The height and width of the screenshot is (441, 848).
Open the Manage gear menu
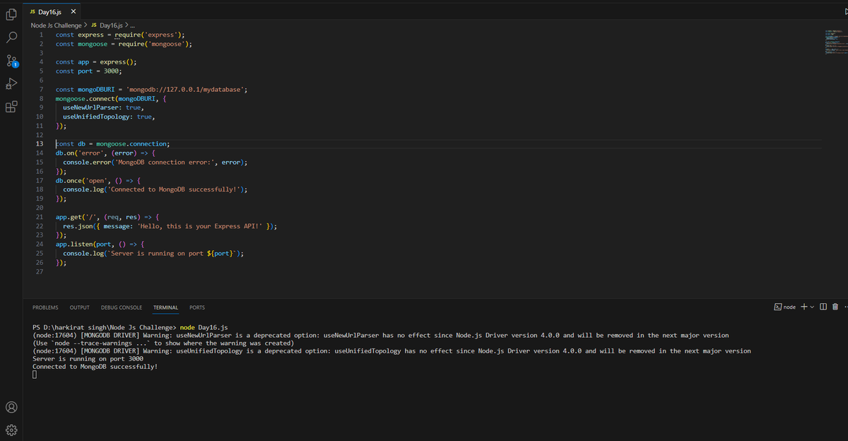(x=11, y=430)
